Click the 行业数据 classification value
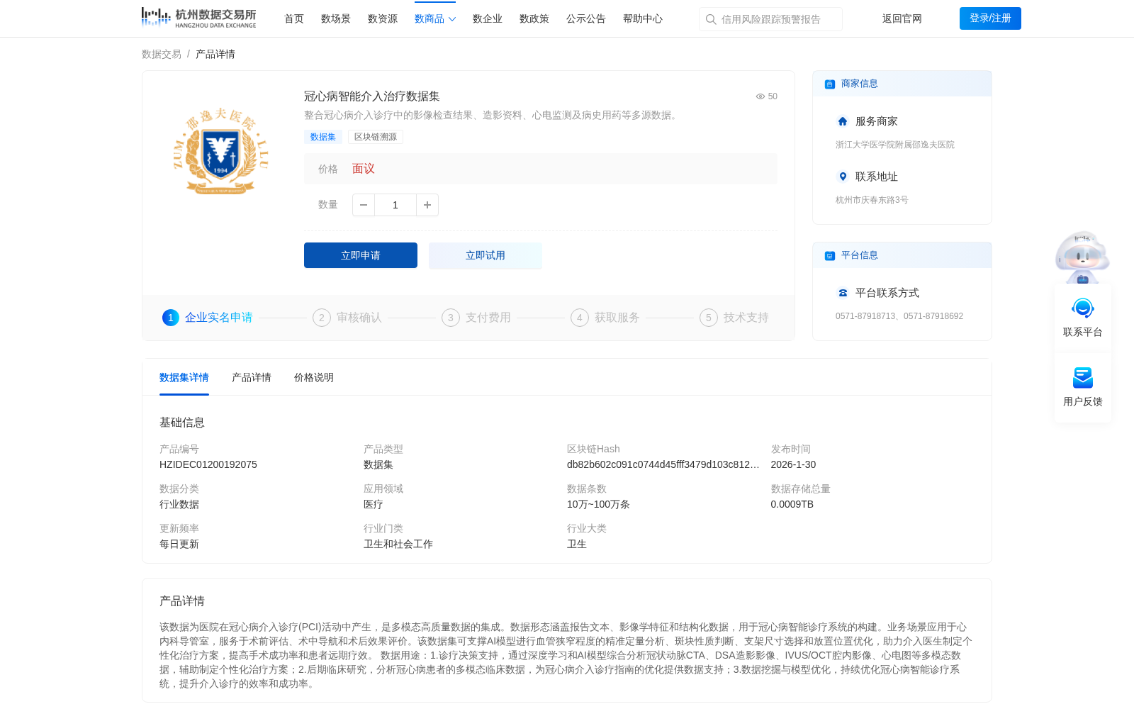 [x=179, y=504]
